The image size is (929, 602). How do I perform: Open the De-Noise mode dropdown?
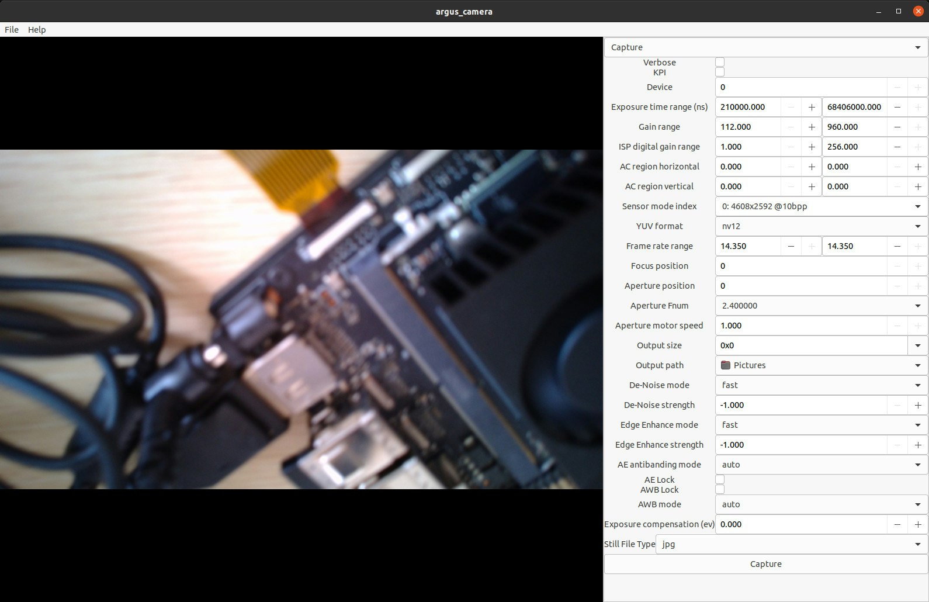821,385
